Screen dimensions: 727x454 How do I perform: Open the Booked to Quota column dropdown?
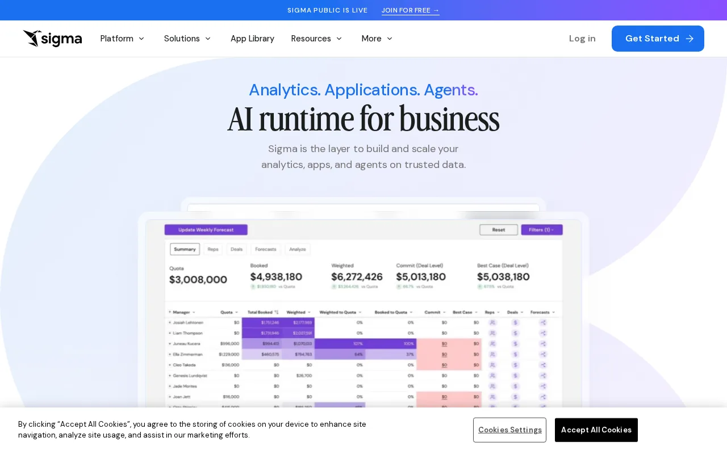(411, 312)
